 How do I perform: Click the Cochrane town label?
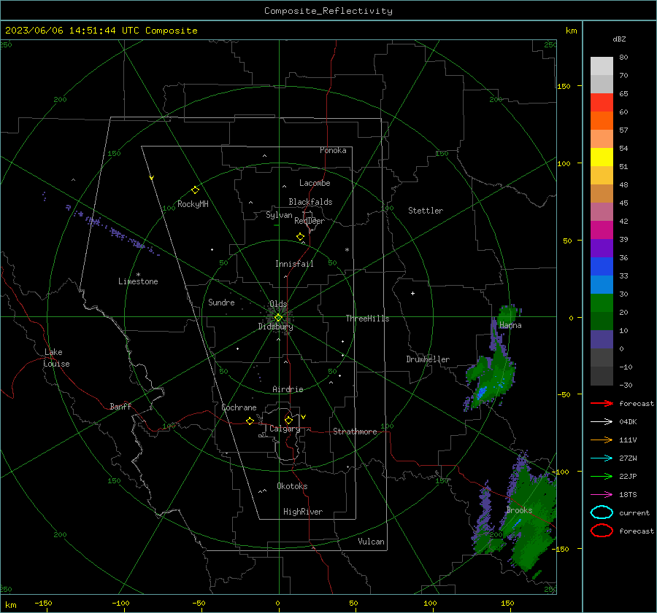point(239,407)
